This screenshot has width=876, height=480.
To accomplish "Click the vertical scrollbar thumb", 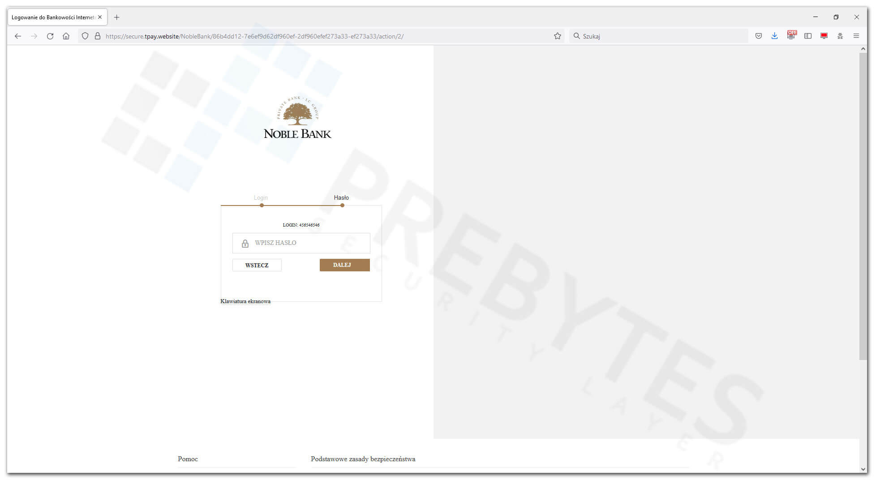I will coord(863,206).
